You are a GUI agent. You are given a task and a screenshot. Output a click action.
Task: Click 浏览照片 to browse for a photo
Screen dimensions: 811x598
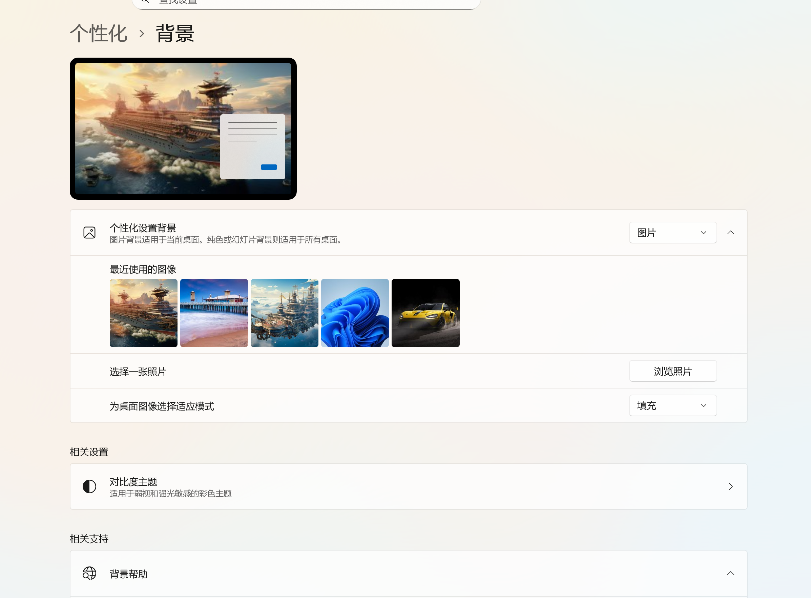[672, 371]
